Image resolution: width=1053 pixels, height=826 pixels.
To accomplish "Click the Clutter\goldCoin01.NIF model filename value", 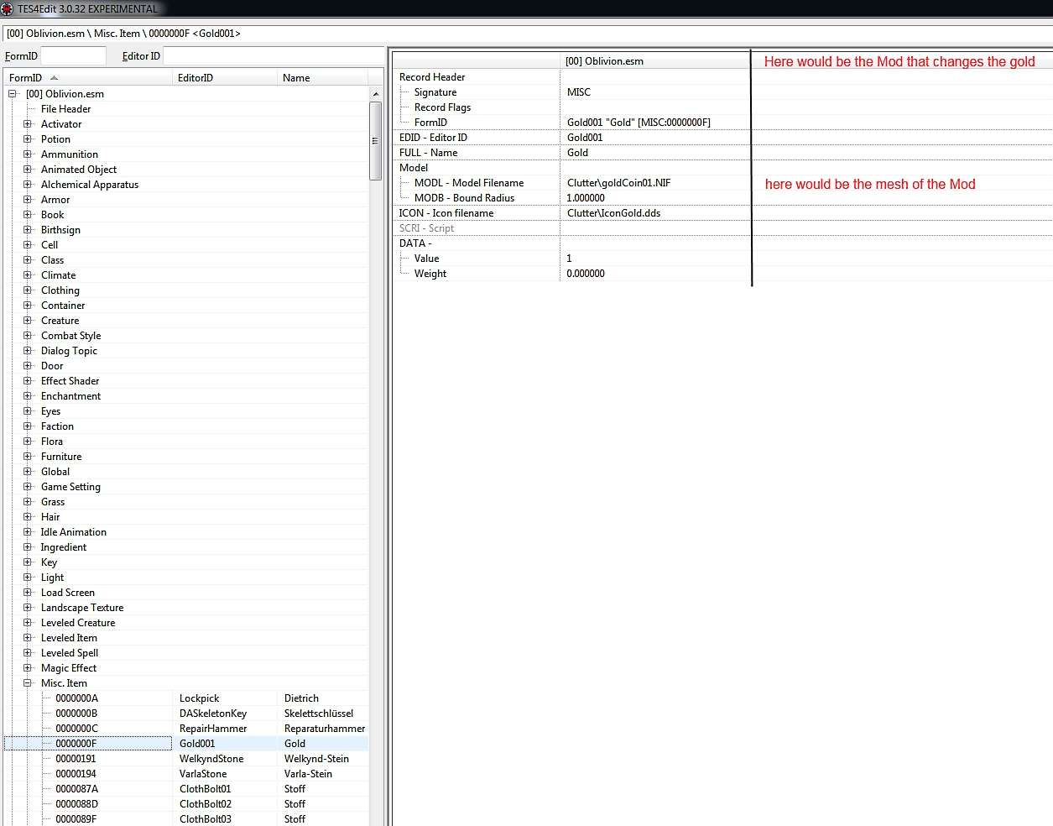I will [x=618, y=183].
